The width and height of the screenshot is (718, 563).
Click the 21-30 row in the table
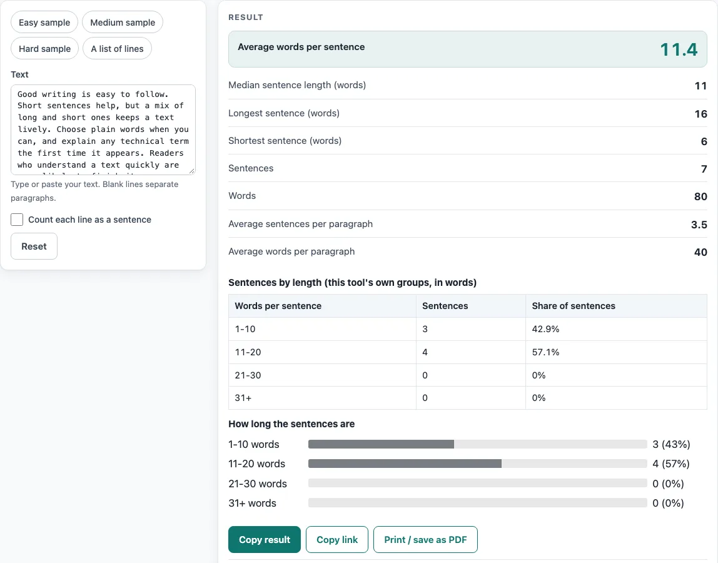click(468, 375)
